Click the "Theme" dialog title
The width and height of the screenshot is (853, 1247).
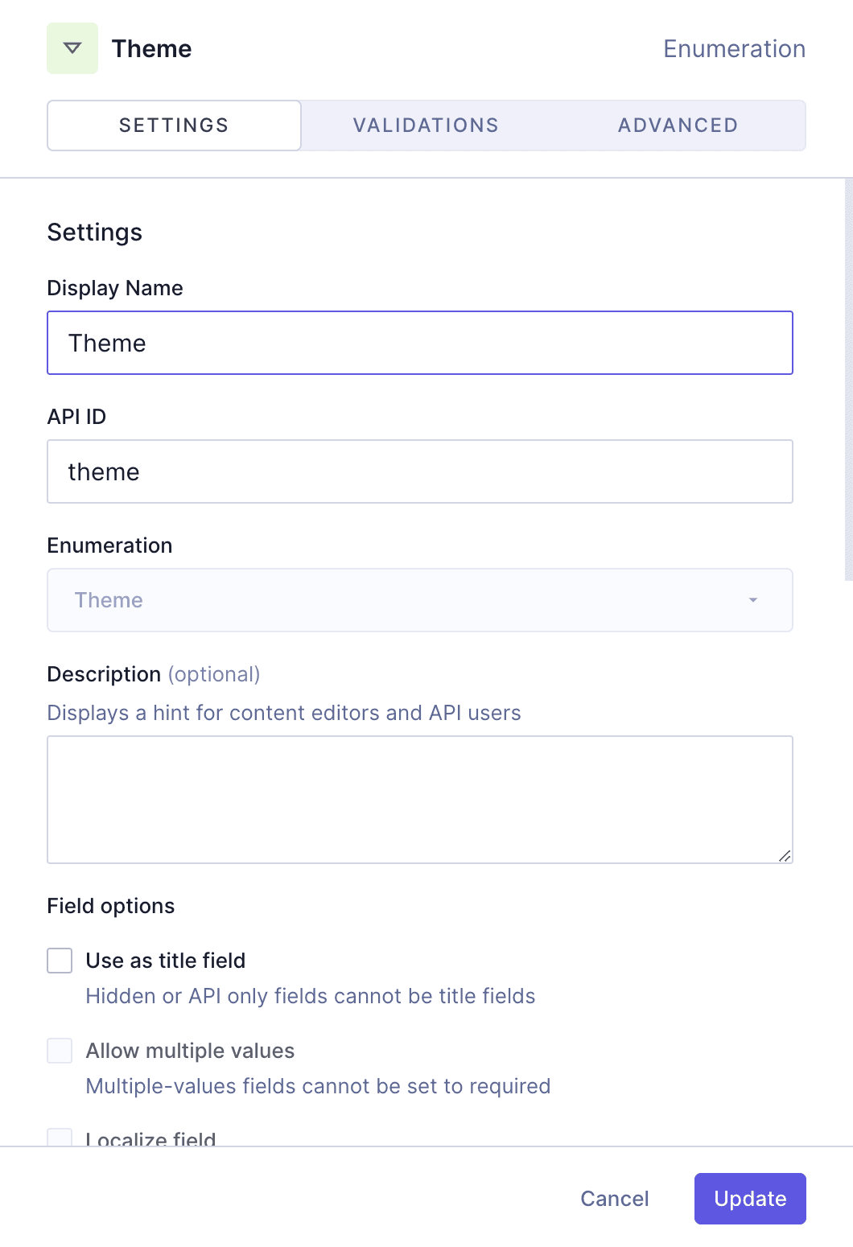pos(152,48)
